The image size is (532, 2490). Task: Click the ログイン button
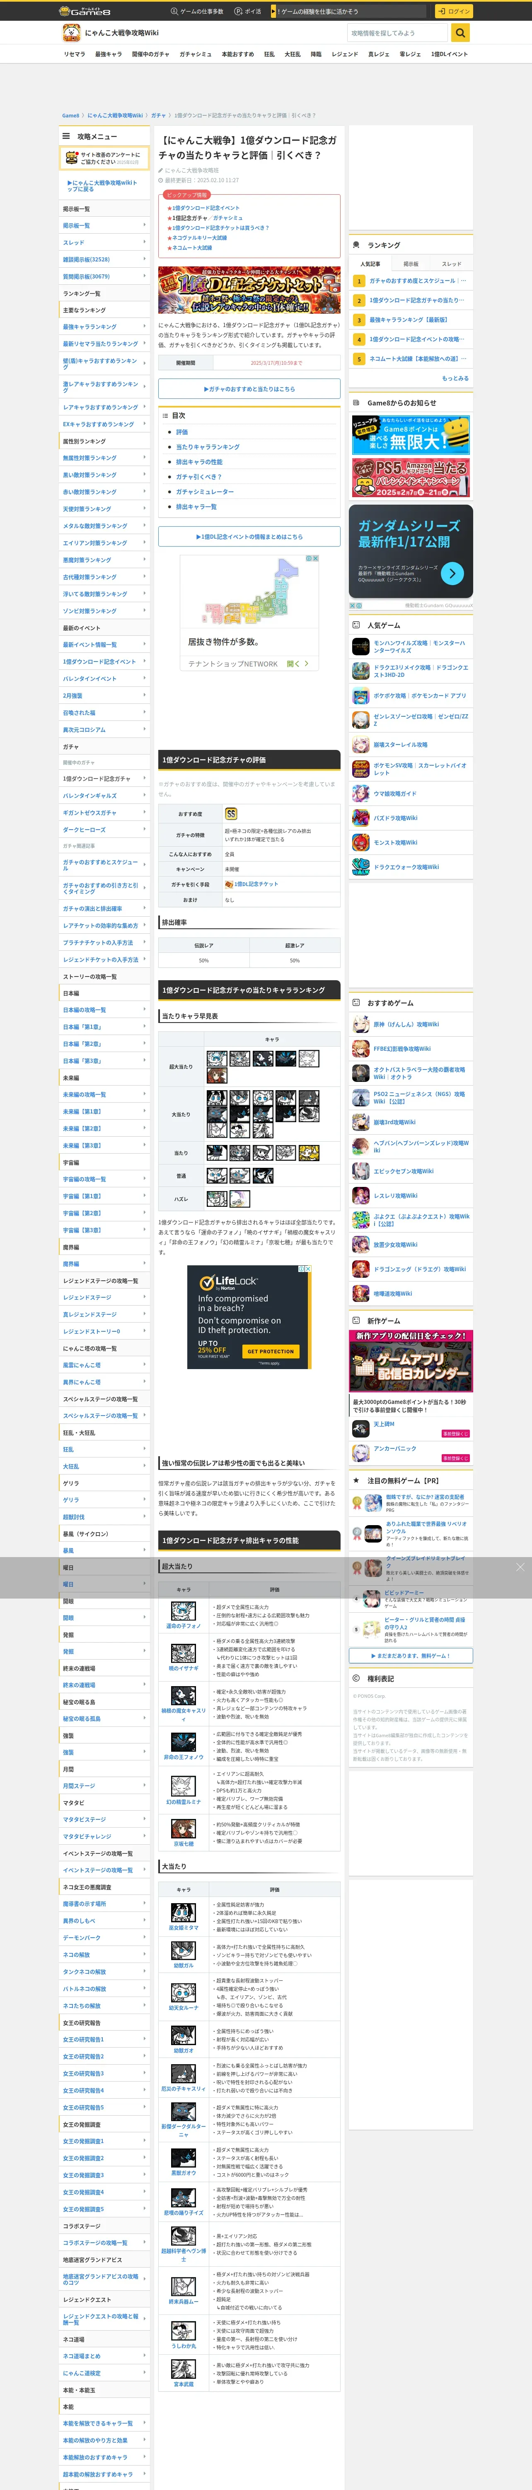[454, 11]
